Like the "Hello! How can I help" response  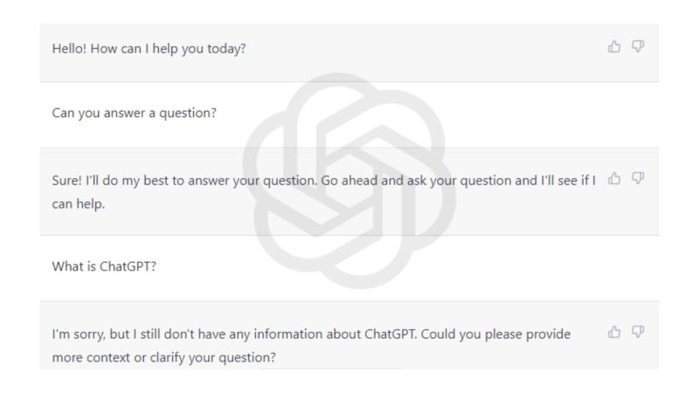point(612,47)
